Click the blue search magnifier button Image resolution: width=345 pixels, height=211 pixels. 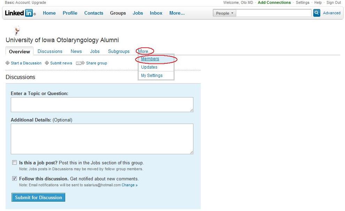317,13
